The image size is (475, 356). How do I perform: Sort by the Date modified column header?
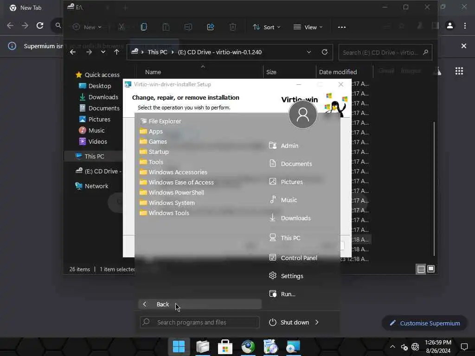point(338,72)
